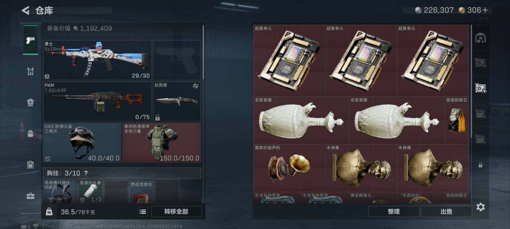
Task: Click the 转移全部 button
Action: pos(176,212)
